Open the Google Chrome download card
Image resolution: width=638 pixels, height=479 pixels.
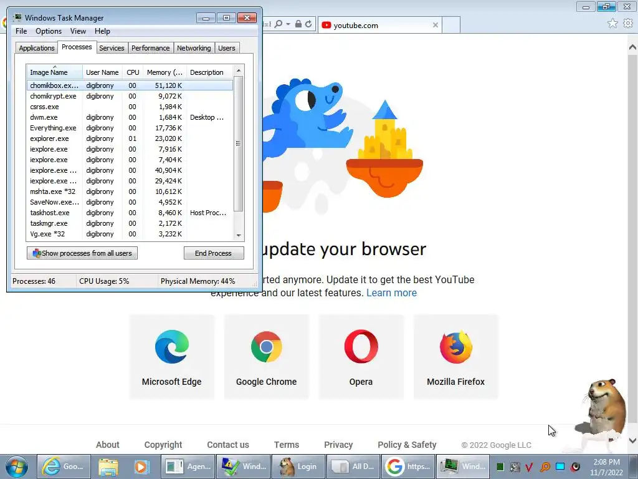pyautogui.click(x=267, y=357)
